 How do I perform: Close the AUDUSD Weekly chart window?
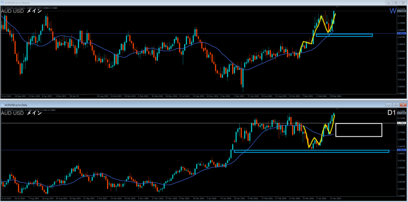coord(404,2)
